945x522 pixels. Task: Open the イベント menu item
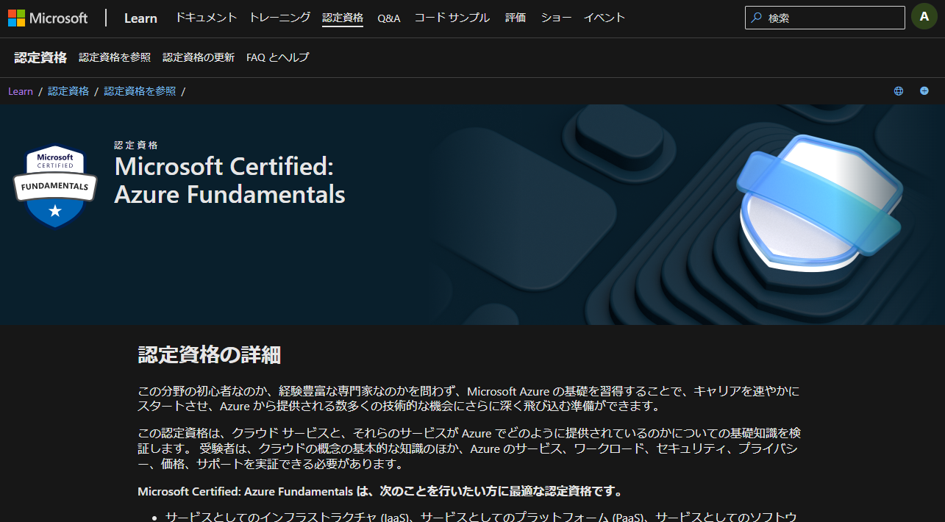[x=605, y=18]
